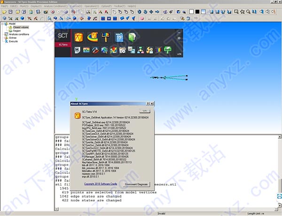Click the camera snapshot toolbar icon

(46, 12)
